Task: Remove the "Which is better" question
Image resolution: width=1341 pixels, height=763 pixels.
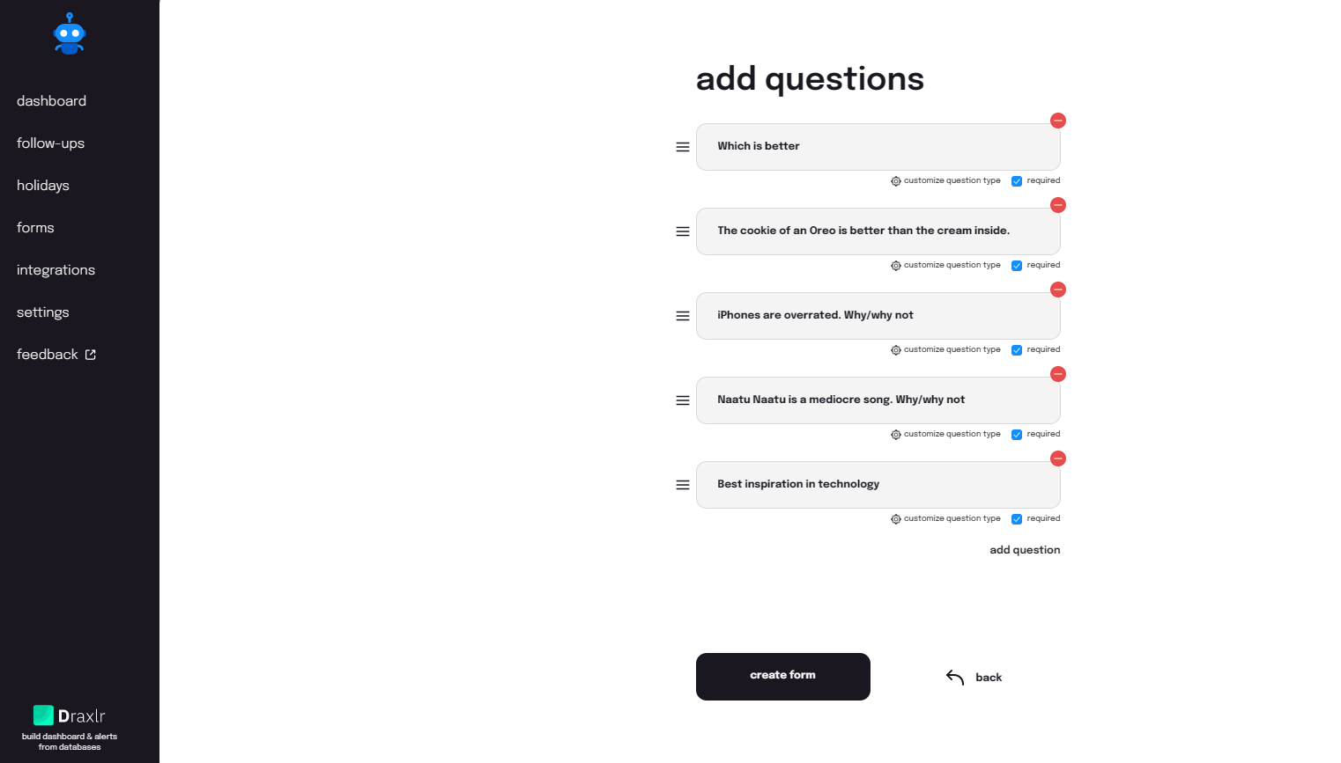Action: pyautogui.click(x=1057, y=121)
